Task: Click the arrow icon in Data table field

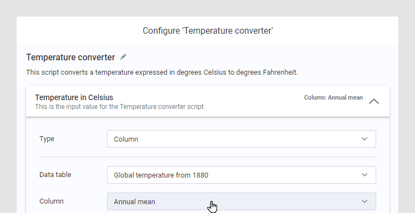Action: [x=365, y=175]
